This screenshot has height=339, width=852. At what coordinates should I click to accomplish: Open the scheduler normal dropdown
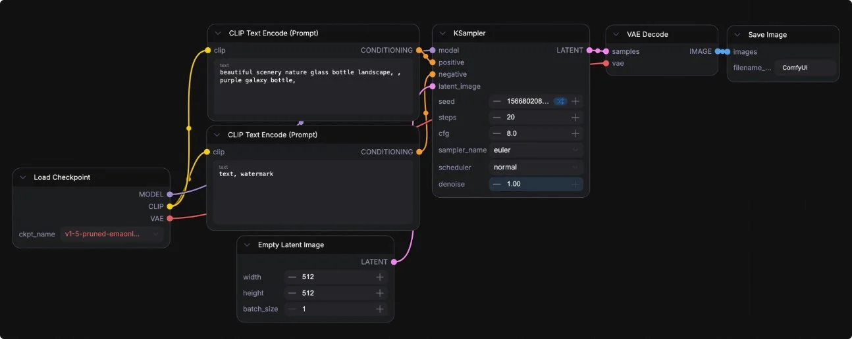coord(536,167)
